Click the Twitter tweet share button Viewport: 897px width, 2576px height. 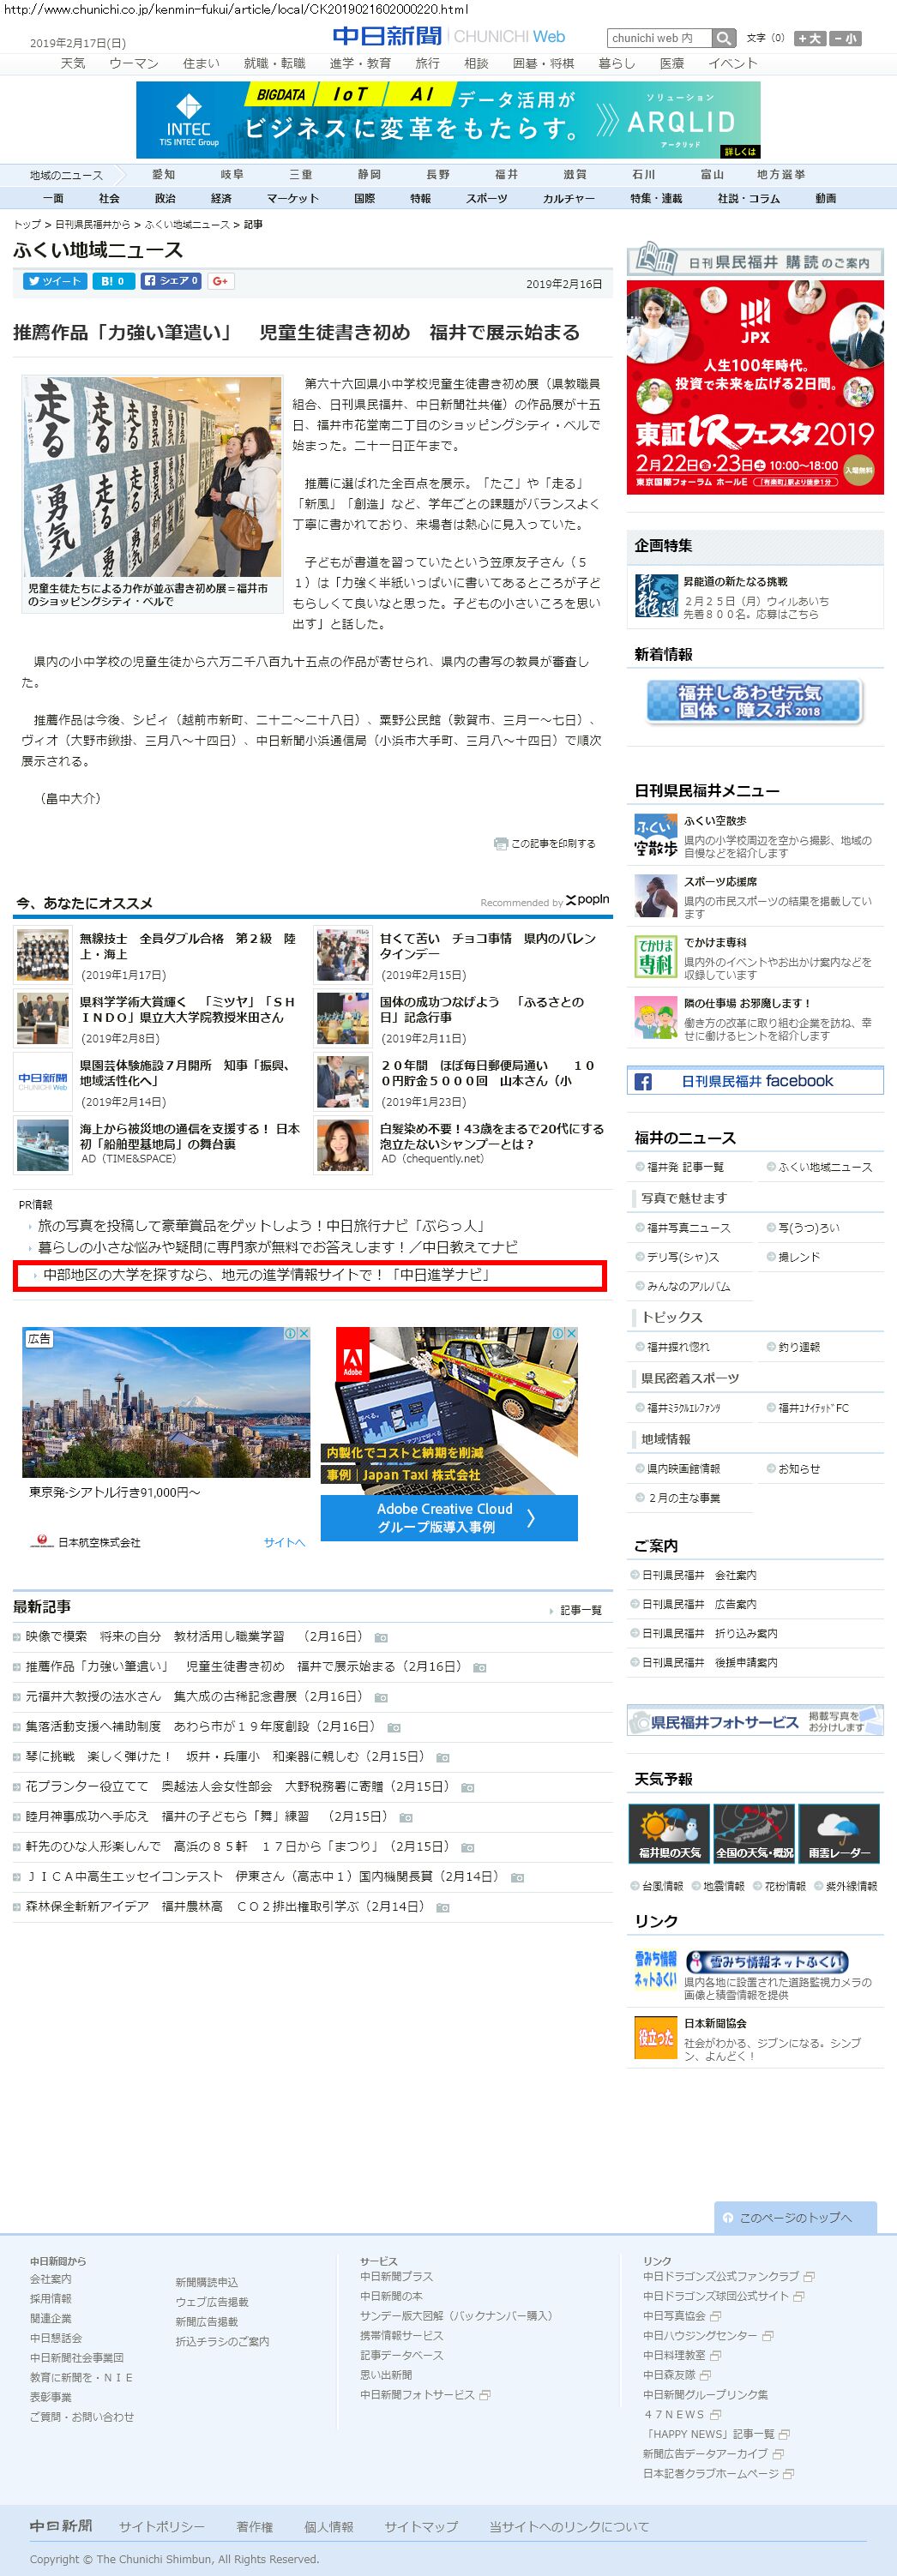click(x=55, y=281)
